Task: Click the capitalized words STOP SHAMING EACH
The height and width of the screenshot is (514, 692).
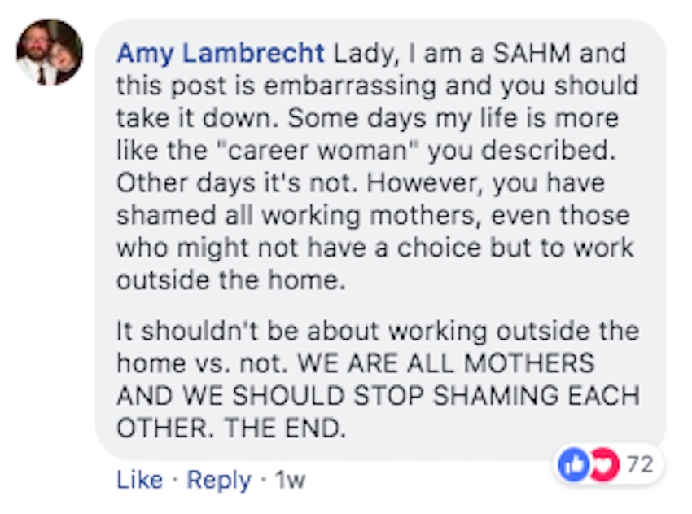Action: click(497, 396)
